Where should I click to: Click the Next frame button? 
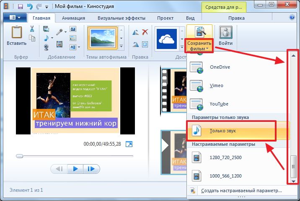[x=91, y=169]
